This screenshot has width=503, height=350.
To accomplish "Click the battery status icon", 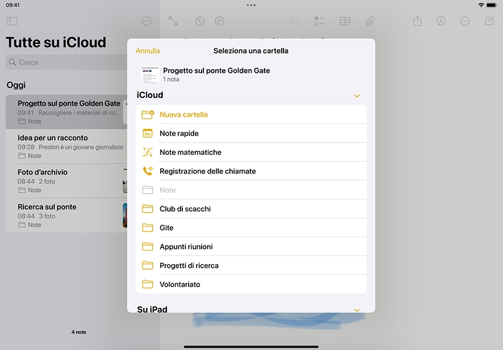I will coord(491,5).
